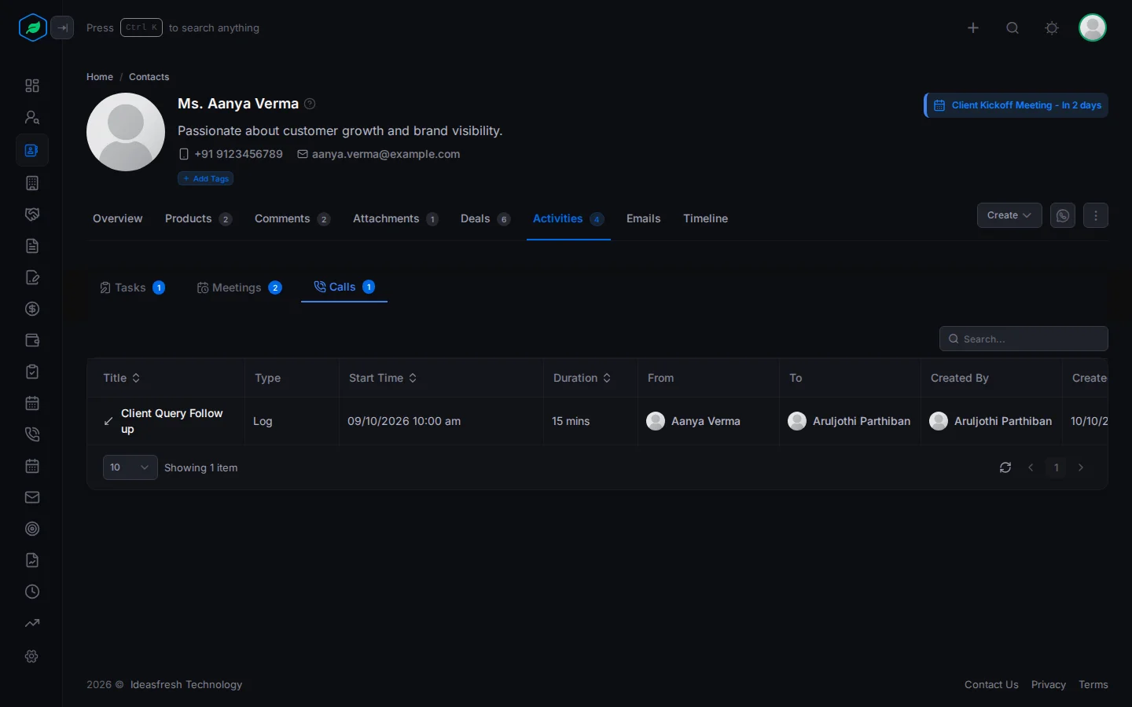Switch to the Attachments tab
The image size is (1132, 707).
pyautogui.click(x=395, y=218)
